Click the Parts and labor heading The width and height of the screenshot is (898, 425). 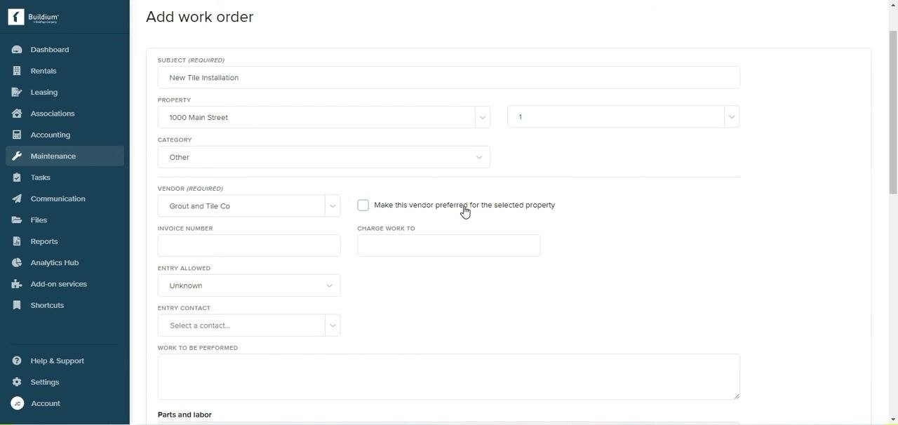tap(185, 414)
